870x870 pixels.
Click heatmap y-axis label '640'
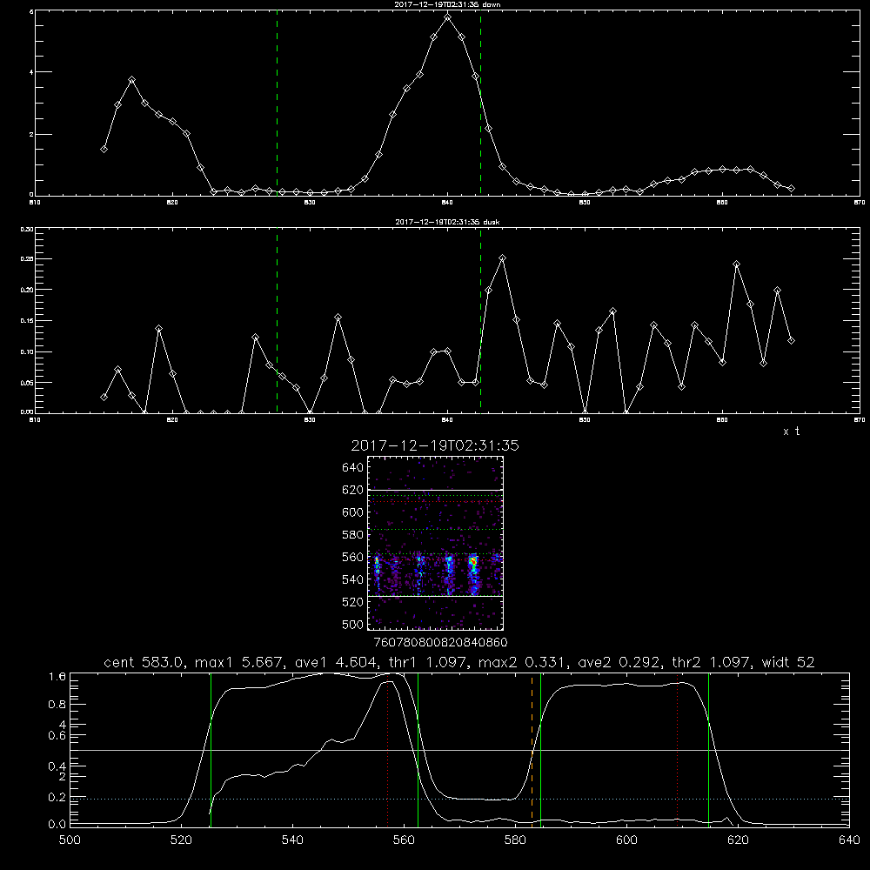[353, 467]
